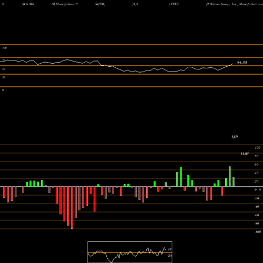Click the RSI axis label 30
Screen dimensions: 263x263
tap(4, 77)
